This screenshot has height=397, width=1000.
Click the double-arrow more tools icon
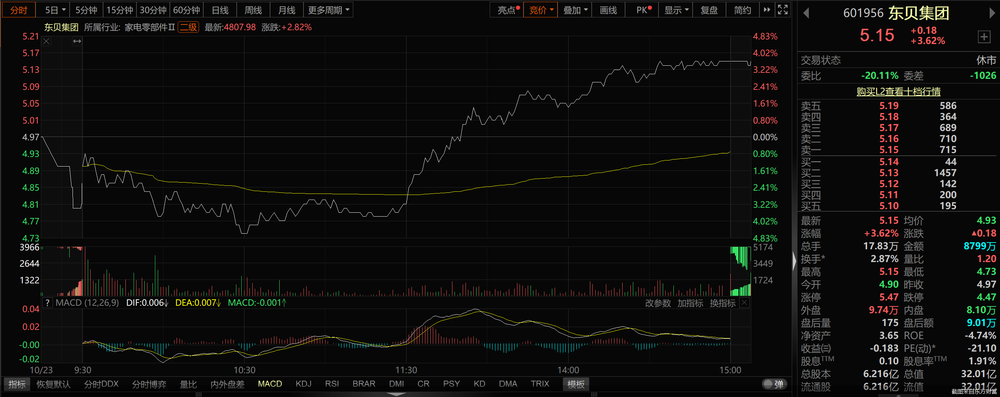coord(767,10)
